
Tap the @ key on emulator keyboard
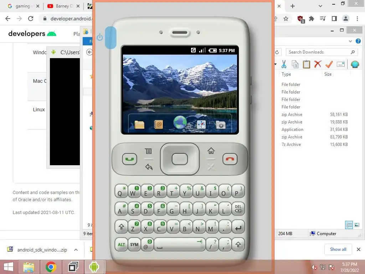[x=147, y=244]
